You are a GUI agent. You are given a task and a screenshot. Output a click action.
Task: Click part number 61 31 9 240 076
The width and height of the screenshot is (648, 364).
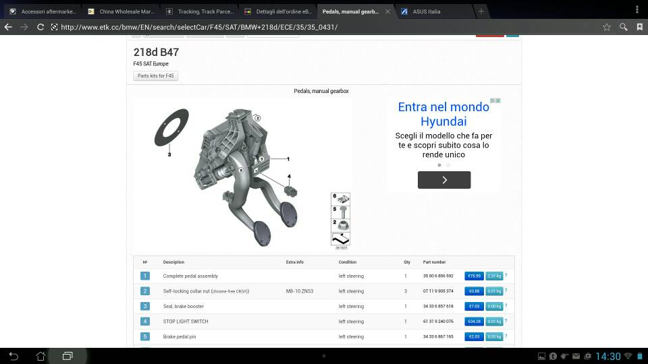point(438,322)
